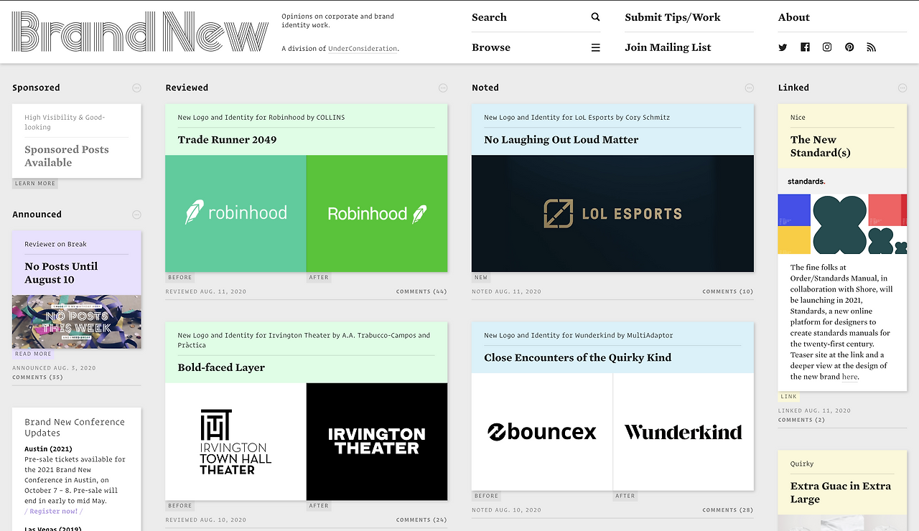Open Extra Guac in Extra Large post
Image resolution: width=919 pixels, height=531 pixels.
(841, 492)
